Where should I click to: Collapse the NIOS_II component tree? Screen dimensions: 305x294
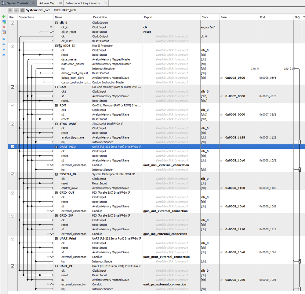click(56, 46)
